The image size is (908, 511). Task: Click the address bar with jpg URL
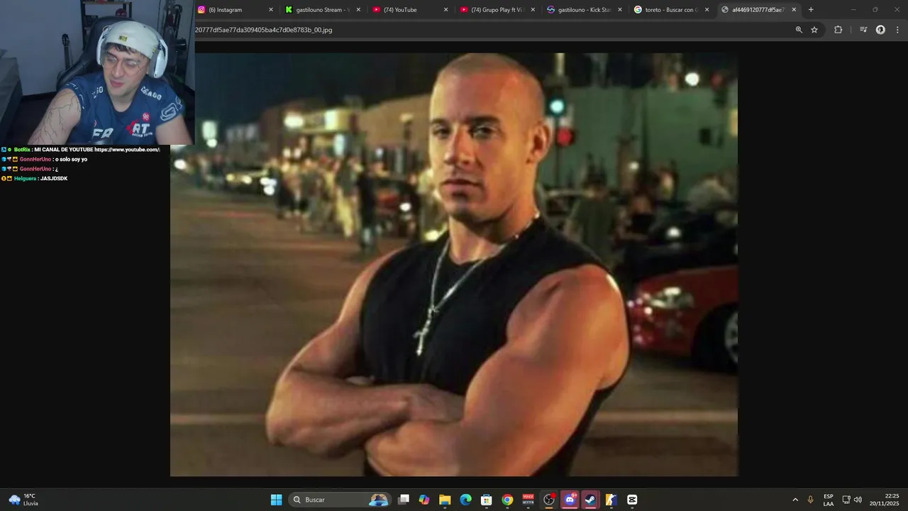(489, 30)
